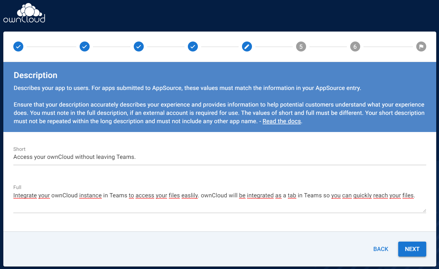Click text 'Describes your app to users'
This screenshot has width=439, height=269.
(x=52, y=88)
